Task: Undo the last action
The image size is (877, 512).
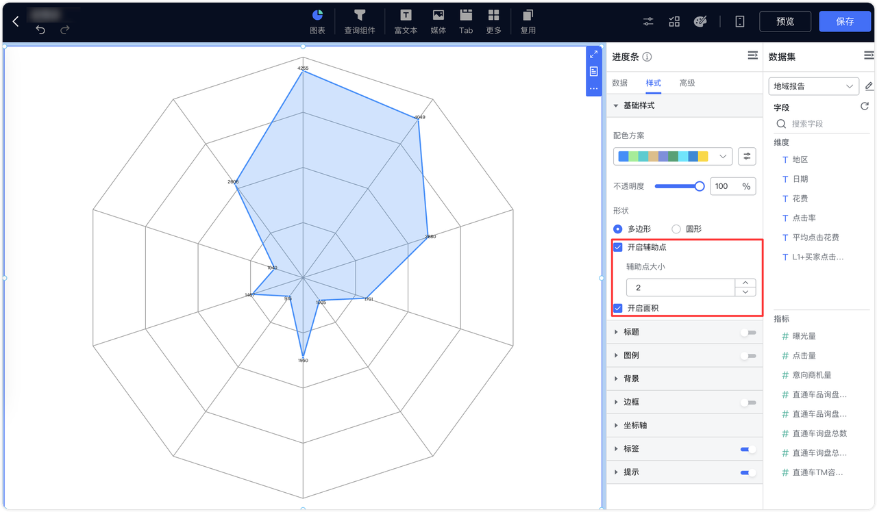Action: click(x=40, y=29)
